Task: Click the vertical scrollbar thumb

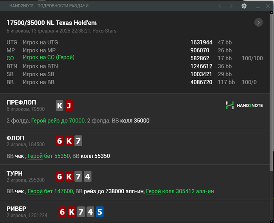Action: pyautogui.click(x=271, y=93)
